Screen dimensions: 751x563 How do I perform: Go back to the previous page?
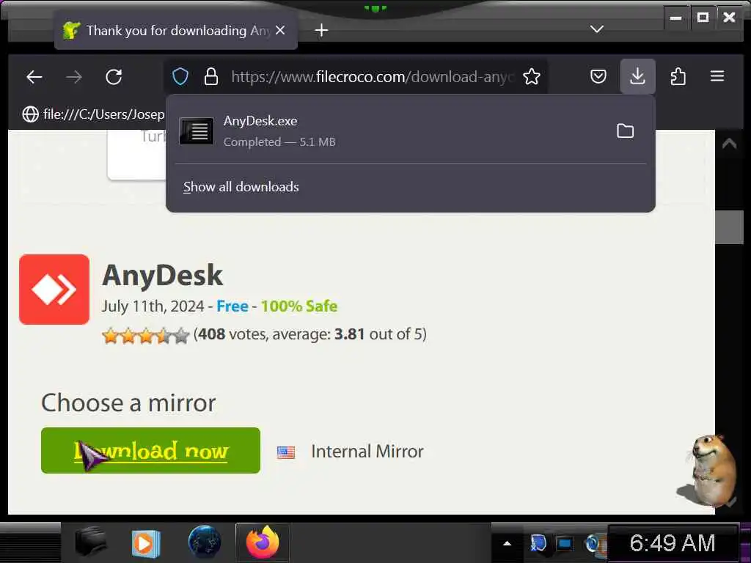(x=34, y=76)
